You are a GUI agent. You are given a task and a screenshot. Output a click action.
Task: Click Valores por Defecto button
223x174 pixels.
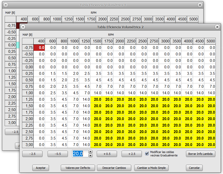(78, 168)
